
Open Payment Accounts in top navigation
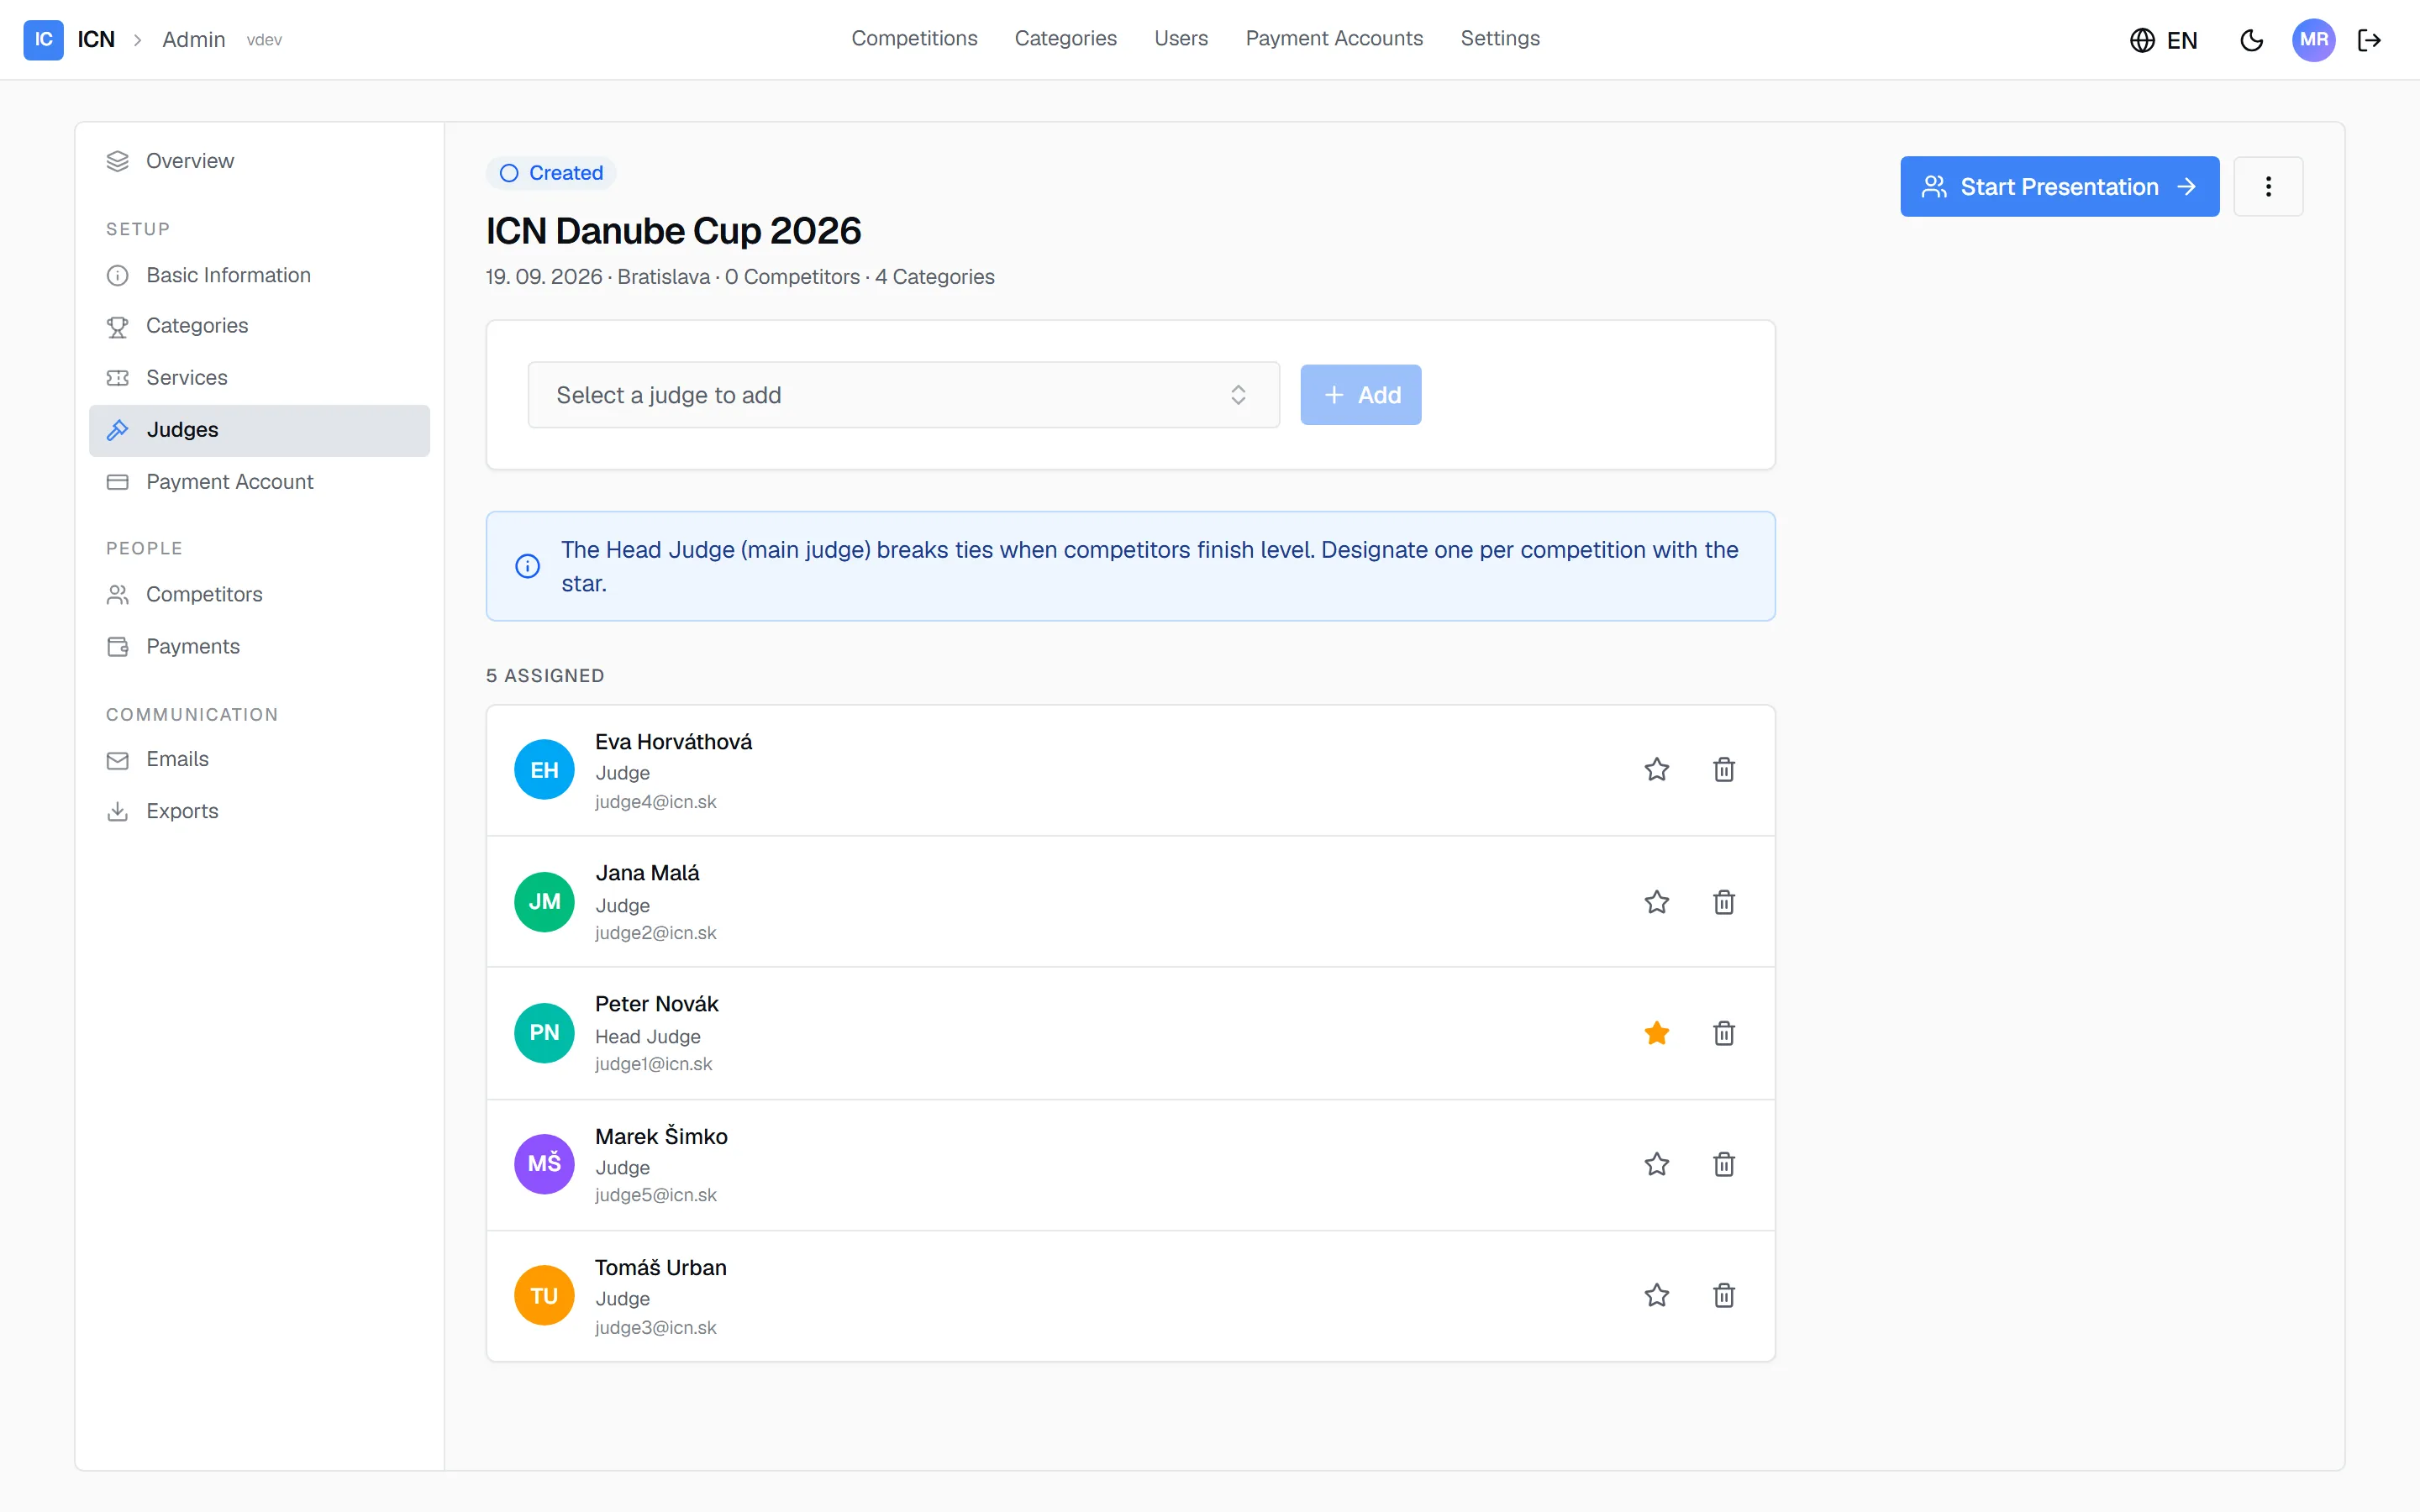pyautogui.click(x=1333, y=38)
